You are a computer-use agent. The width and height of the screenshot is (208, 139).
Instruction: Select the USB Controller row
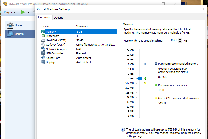click(79, 53)
